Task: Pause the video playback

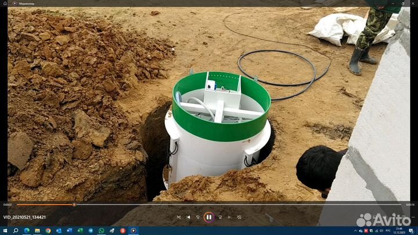Action: (208, 217)
